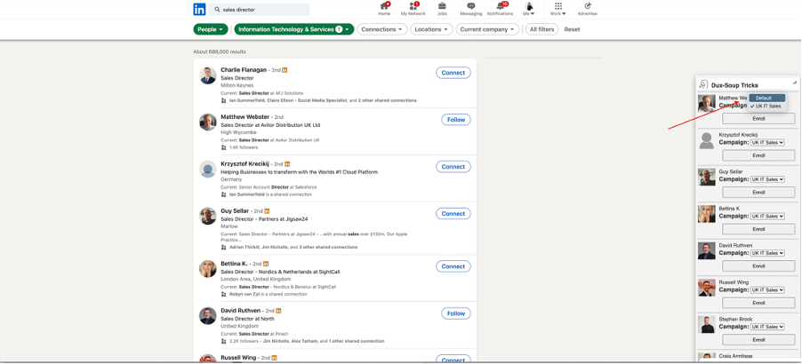The image size is (802, 364).
Task: Click LinkedIn badge next to Guy Sellar
Action: pyautogui.click(x=268, y=210)
